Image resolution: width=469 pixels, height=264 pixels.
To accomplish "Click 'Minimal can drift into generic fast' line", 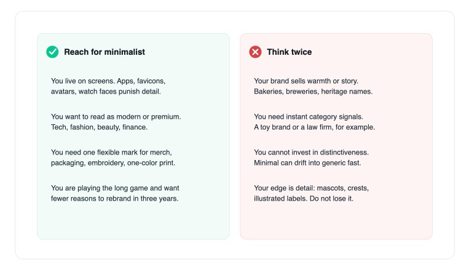I will (x=307, y=162).
